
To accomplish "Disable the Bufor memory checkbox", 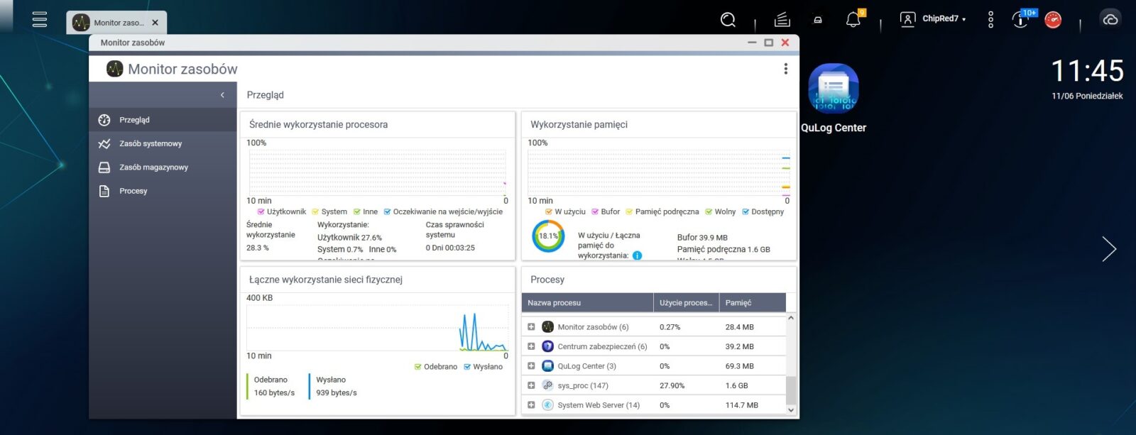I will click(595, 211).
